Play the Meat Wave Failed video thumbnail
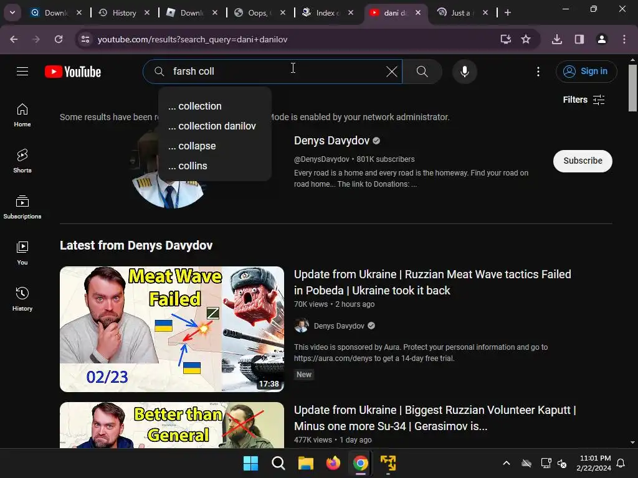This screenshot has height=478, width=638. coord(172,329)
